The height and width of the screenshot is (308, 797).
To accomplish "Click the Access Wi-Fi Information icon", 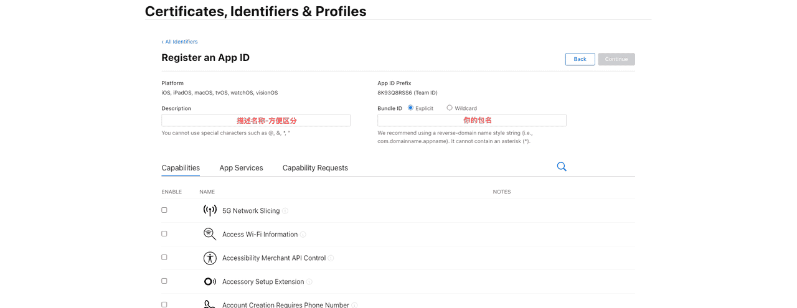I will [210, 234].
